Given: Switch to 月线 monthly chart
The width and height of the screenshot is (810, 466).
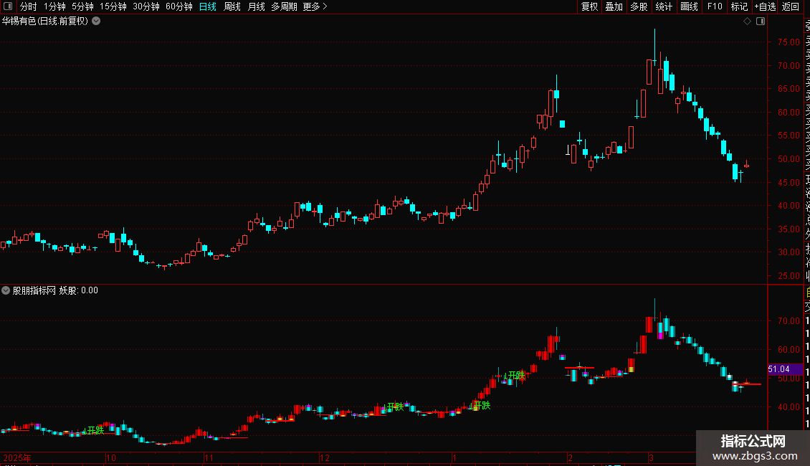Looking at the screenshot, I should pyautogui.click(x=256, y=6).
